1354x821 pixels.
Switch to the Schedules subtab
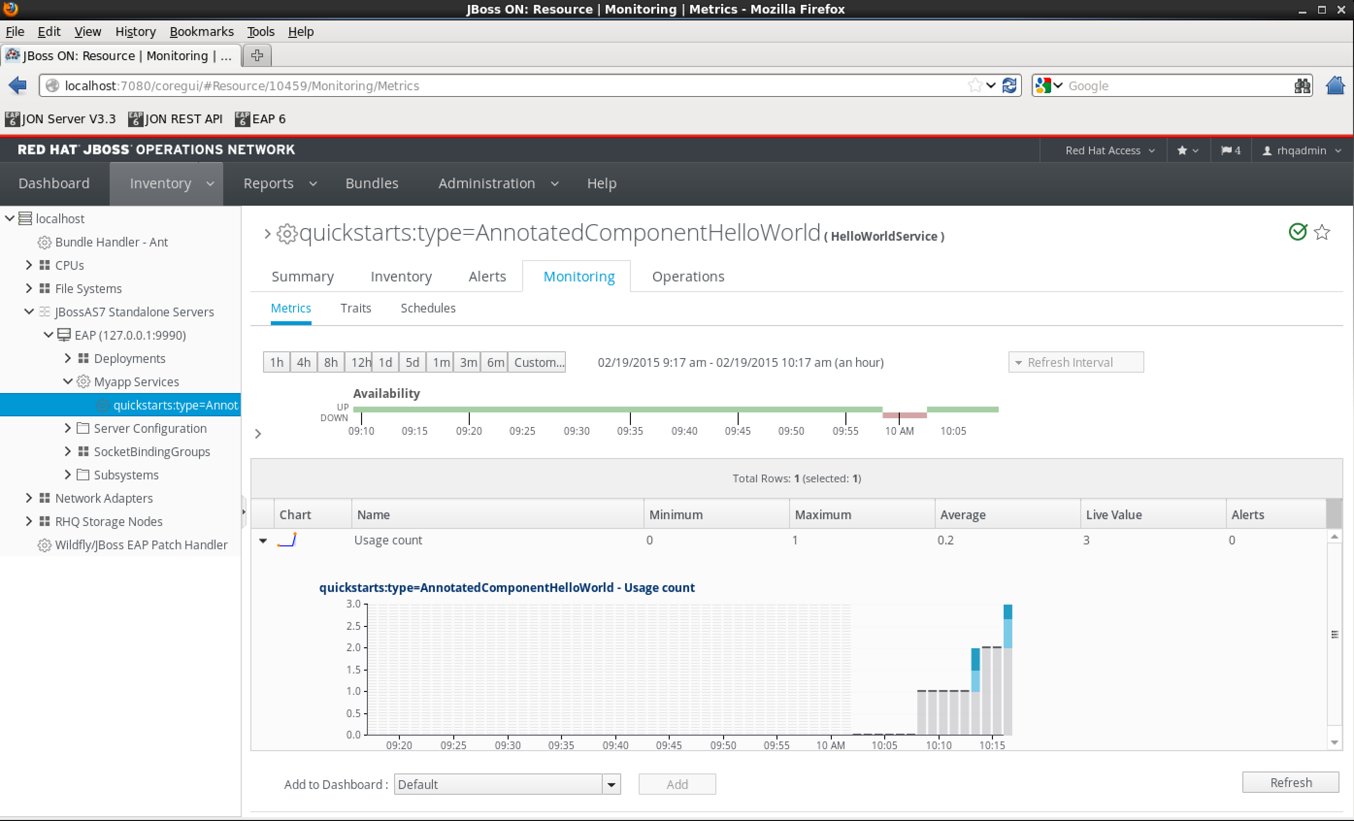(x=428, y=308)
